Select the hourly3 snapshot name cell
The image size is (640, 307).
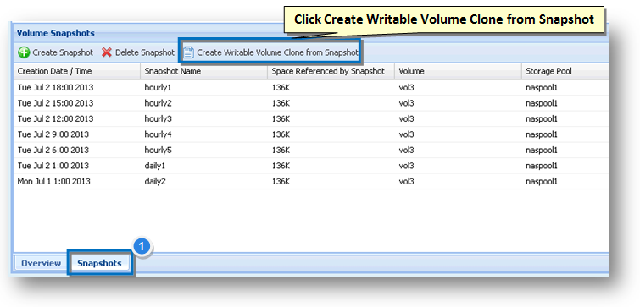click(x=203, y=119)
